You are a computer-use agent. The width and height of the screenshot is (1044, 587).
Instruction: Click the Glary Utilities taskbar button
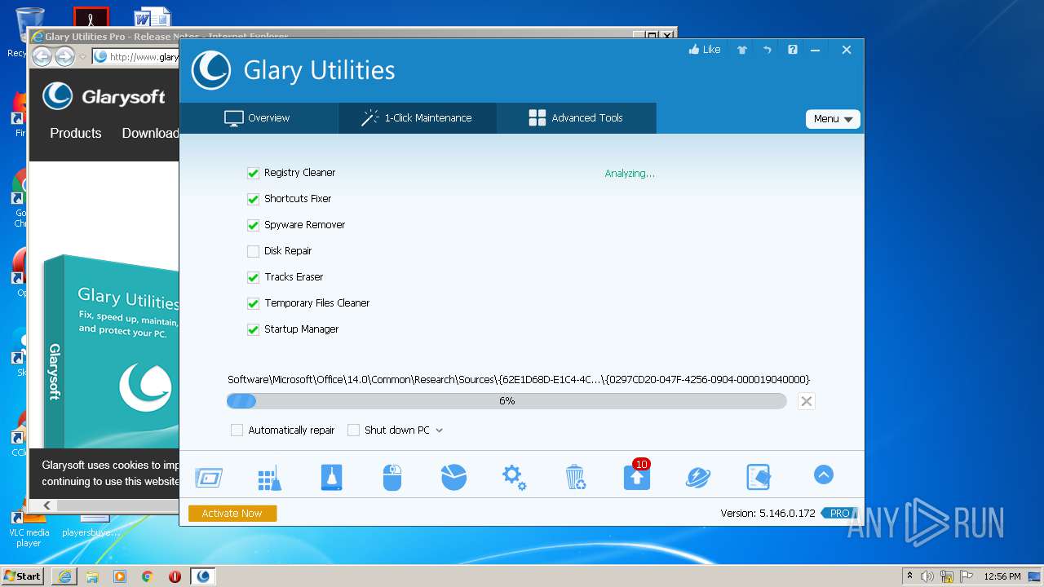203,576
